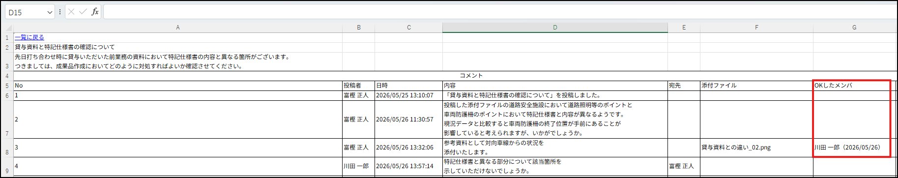Select date cell 2026/05/26 13:57:14

(409, 166)
